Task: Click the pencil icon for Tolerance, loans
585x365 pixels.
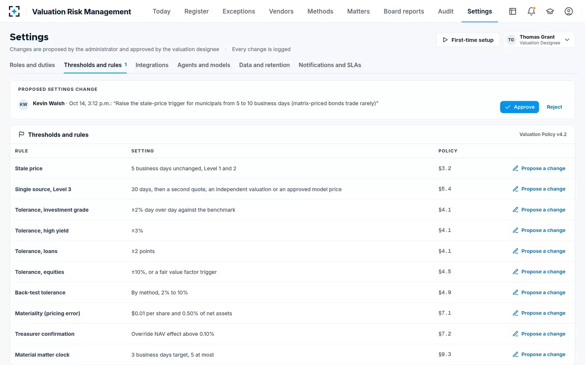Action: pyautogui.click(x=516, y=251)
